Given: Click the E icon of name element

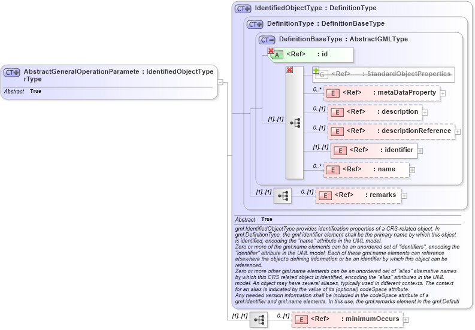Looking at the screenshot, I should (x=333, y=169).
